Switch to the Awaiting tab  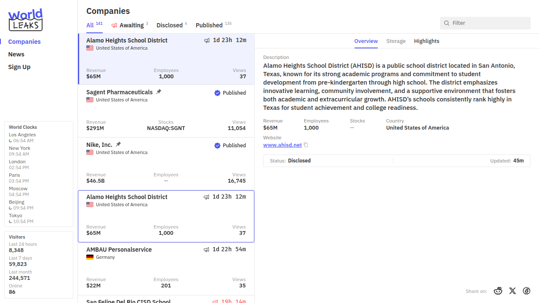[131, 25]
